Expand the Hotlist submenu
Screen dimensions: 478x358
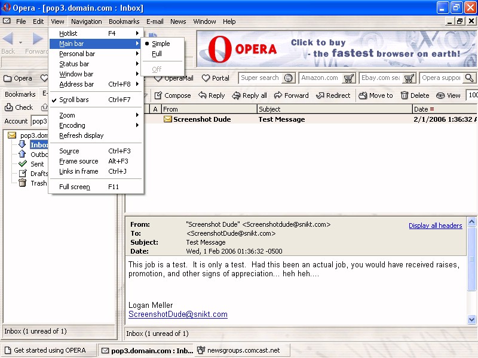point(96,33)
